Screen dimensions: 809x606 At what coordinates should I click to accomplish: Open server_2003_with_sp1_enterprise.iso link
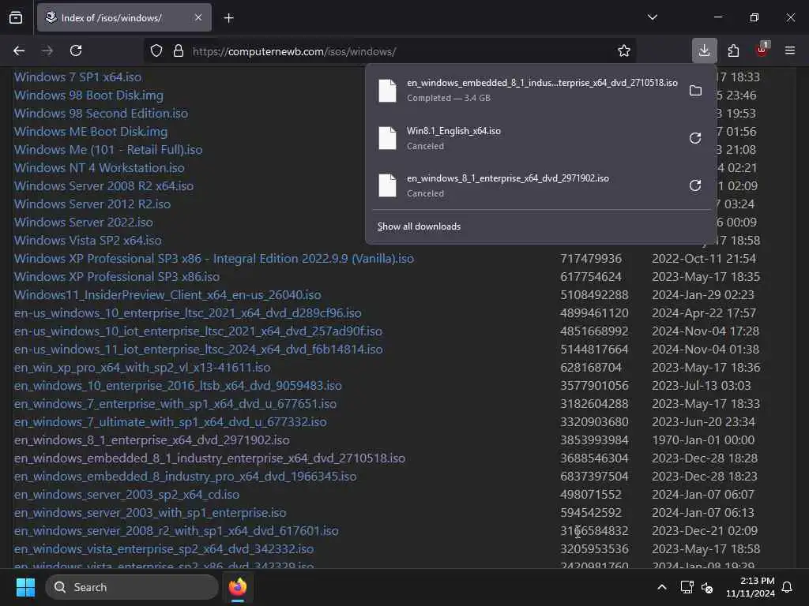click(150, 513)
